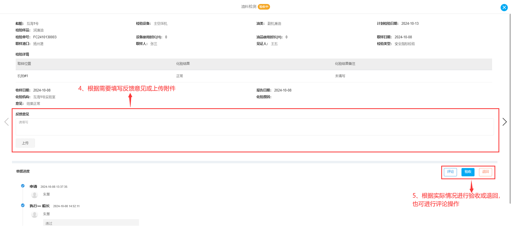Click inspection equipment value 主空压机

click(x=161, y=24)
